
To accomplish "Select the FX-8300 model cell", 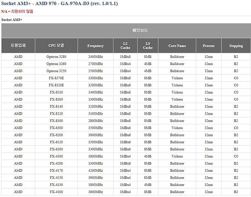I will click(x=56, y=99).
